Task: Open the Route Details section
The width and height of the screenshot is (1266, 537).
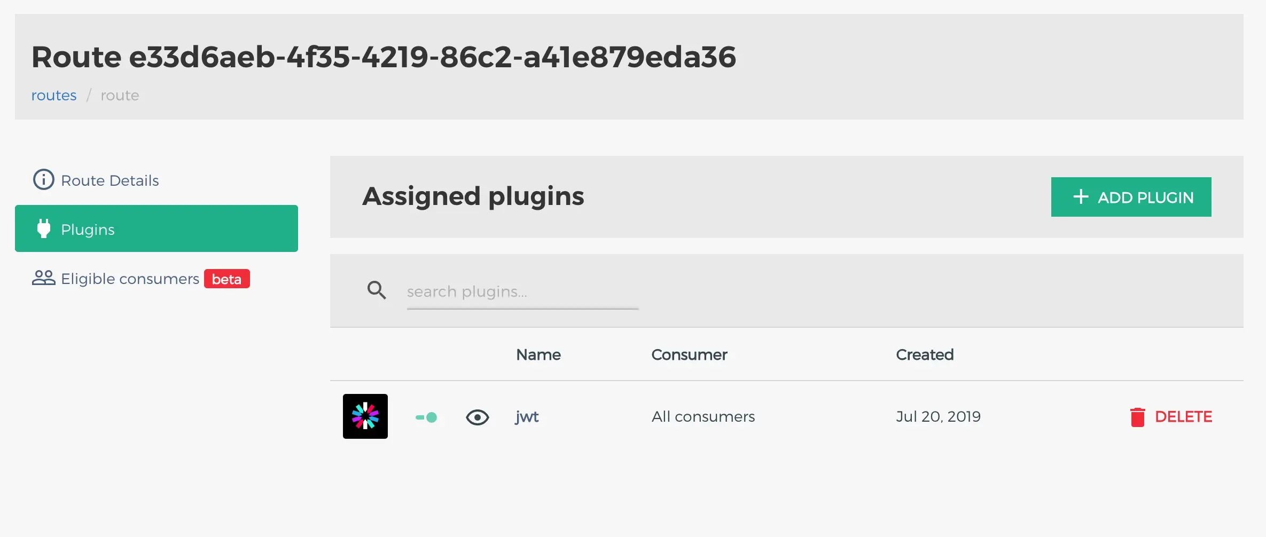Action: [x=110, y=180]
